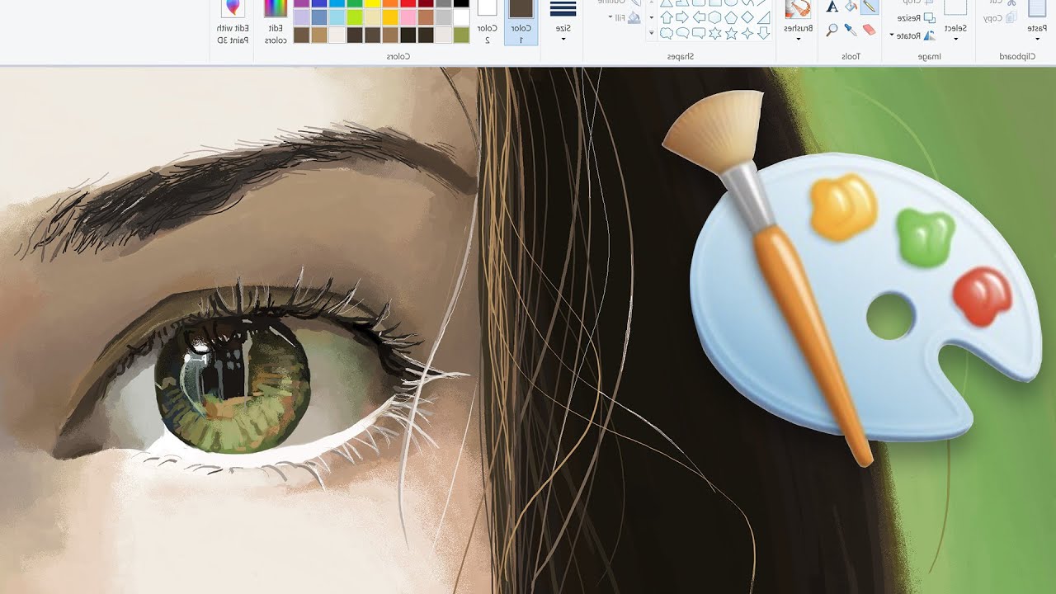
Task: Click the Copy button
Action: pyautogui.click(x=1000, y=16)
